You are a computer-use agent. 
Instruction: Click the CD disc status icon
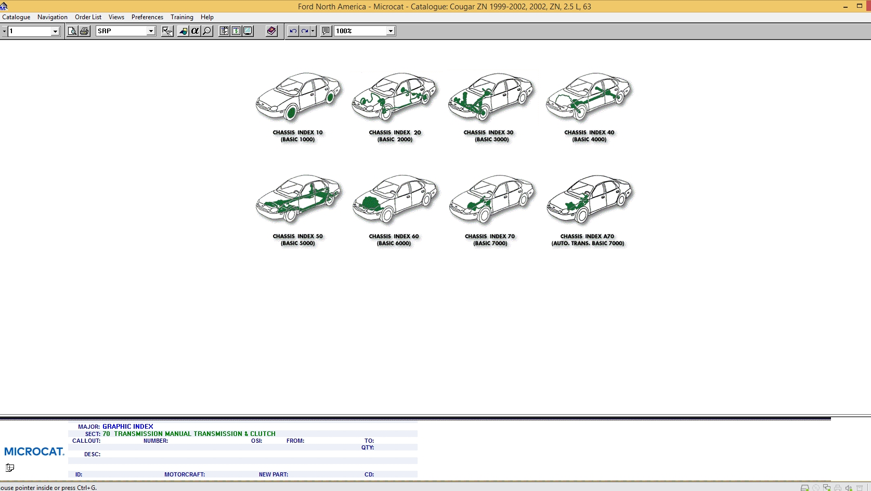click(x=816, y=488)
